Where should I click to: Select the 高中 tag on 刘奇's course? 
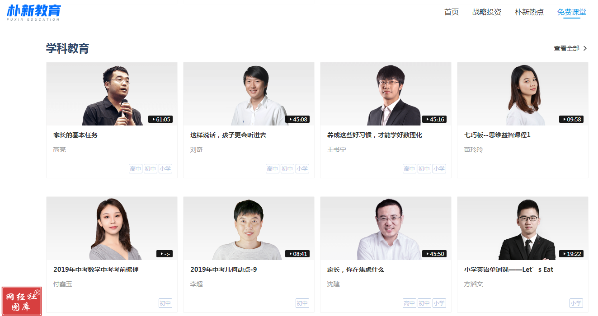pos(273,169)
